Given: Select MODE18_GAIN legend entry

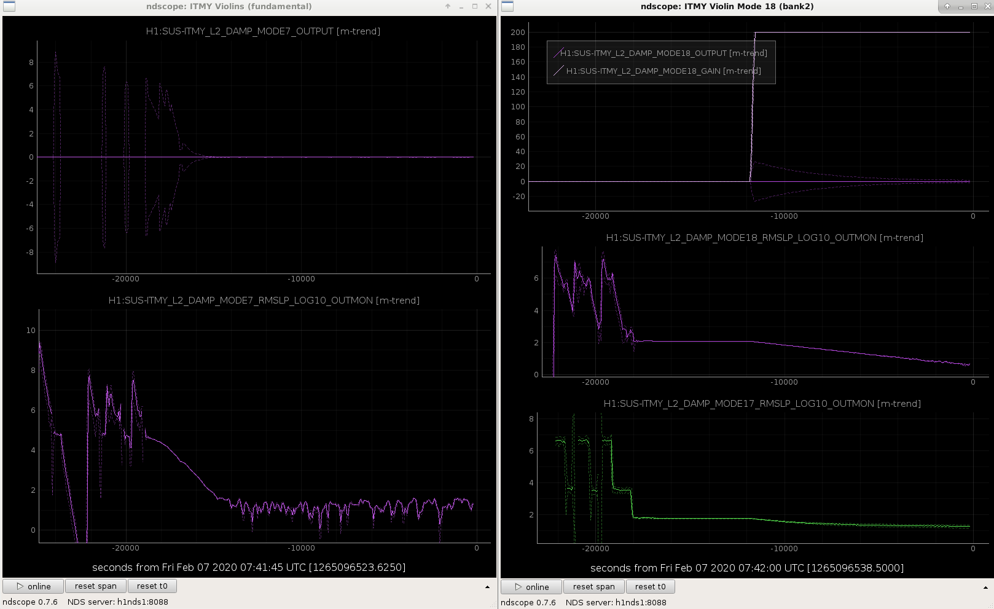Looking at the screenshot, I should [x=663, y=71].
